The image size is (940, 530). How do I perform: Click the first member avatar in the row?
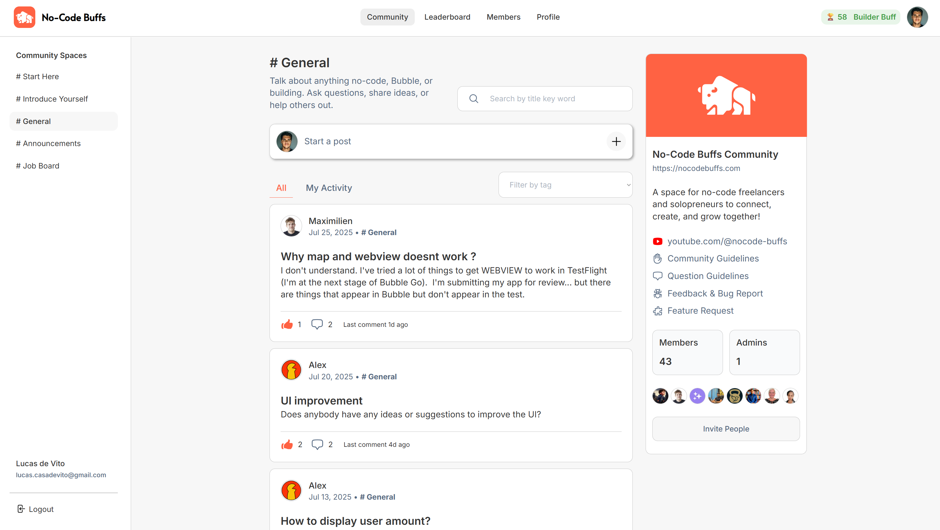tap(660, 396)
